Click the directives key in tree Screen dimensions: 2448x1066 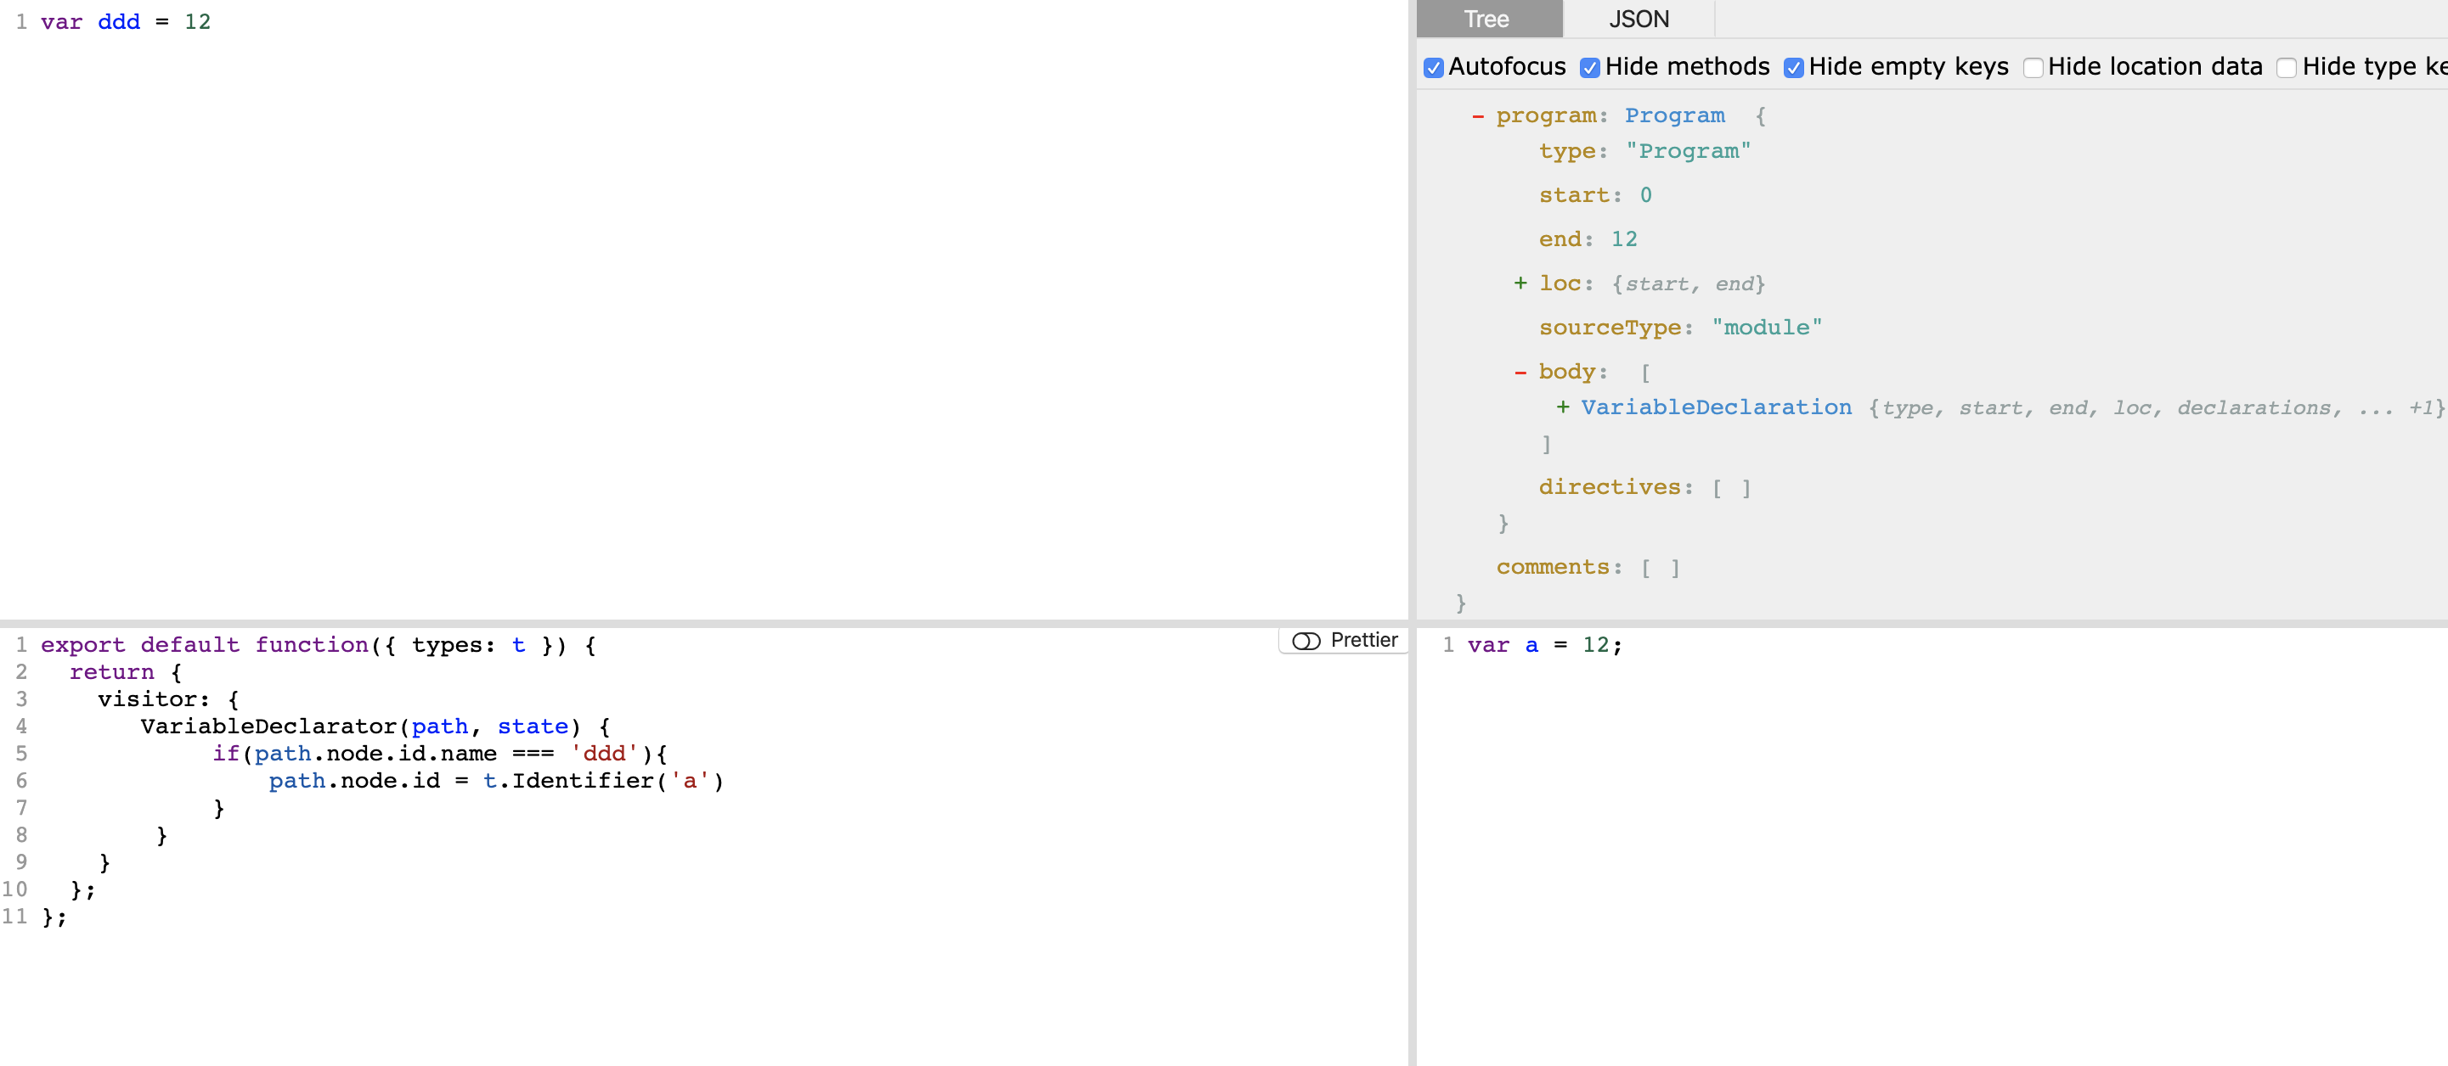1610,487
